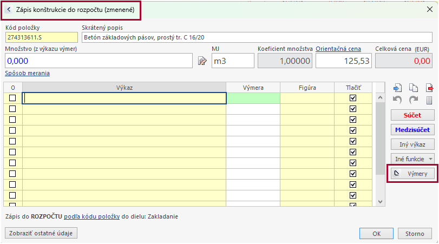439x244 pixels.
Task: Toggle the Tlačiť checkbox in the third row
Action: (x=353, y=120)
